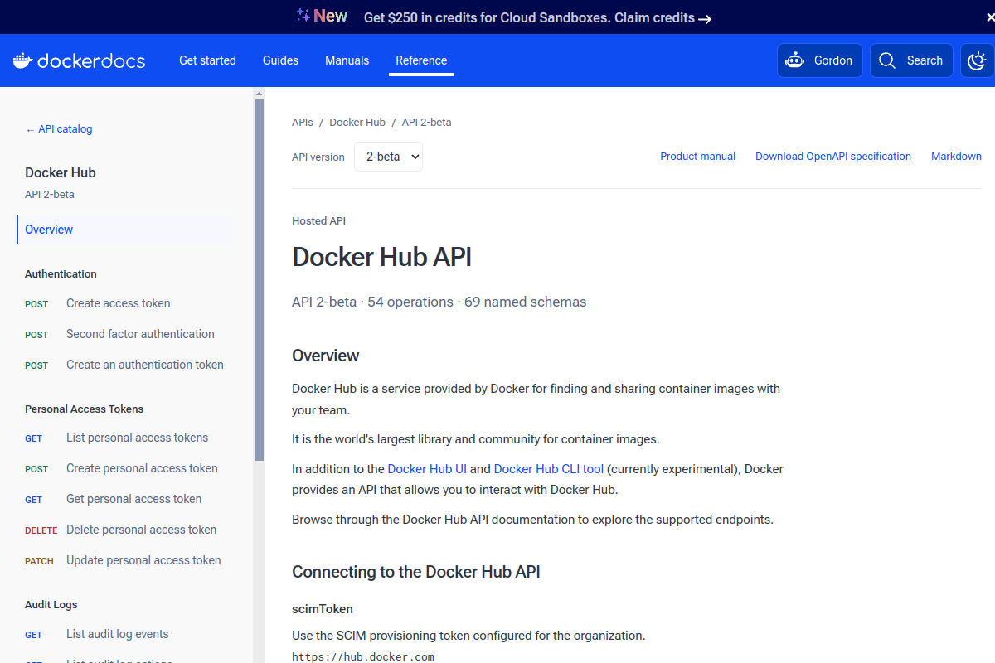Screen dimensions: 995x663
Task: Open the API version 2-beta dropdown
Action: point(388,157)
